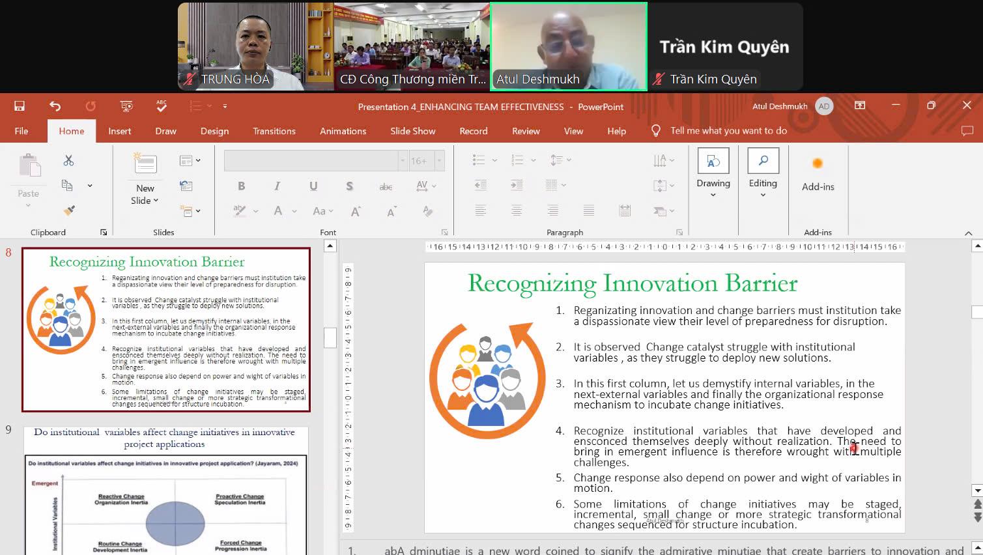Viewport: 983px width, 555px height.
Task: Click the Tell me lightbulb icon
Action: tap(656, 130)
